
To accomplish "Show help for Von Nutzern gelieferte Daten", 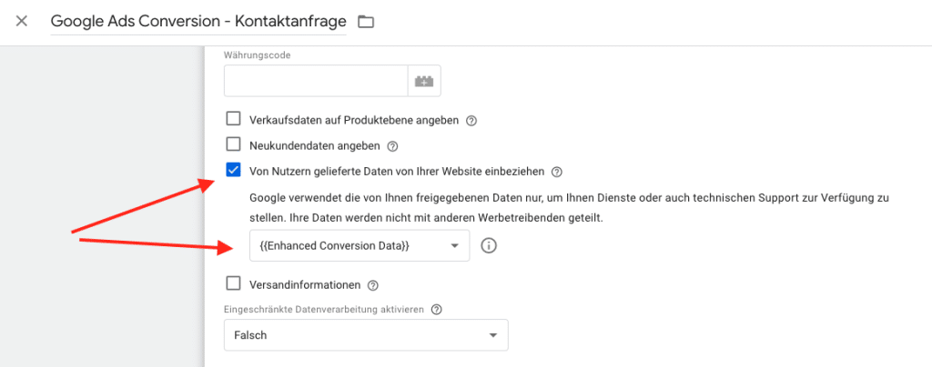I will [x=556, y=172].
